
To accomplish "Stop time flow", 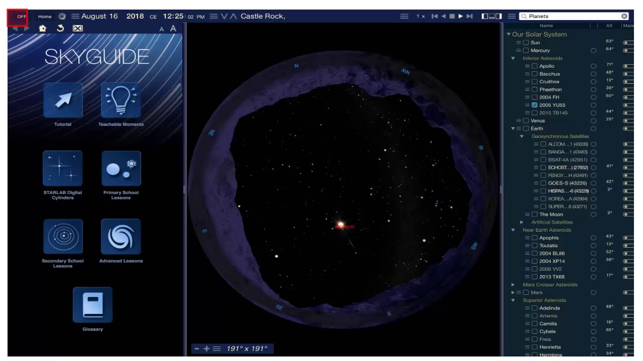I will pos(452,16).
